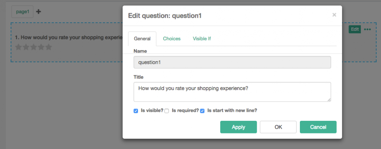381x149 pixels.
Task: Uncheck the Is visible checkbox
Action: (136, 111)
